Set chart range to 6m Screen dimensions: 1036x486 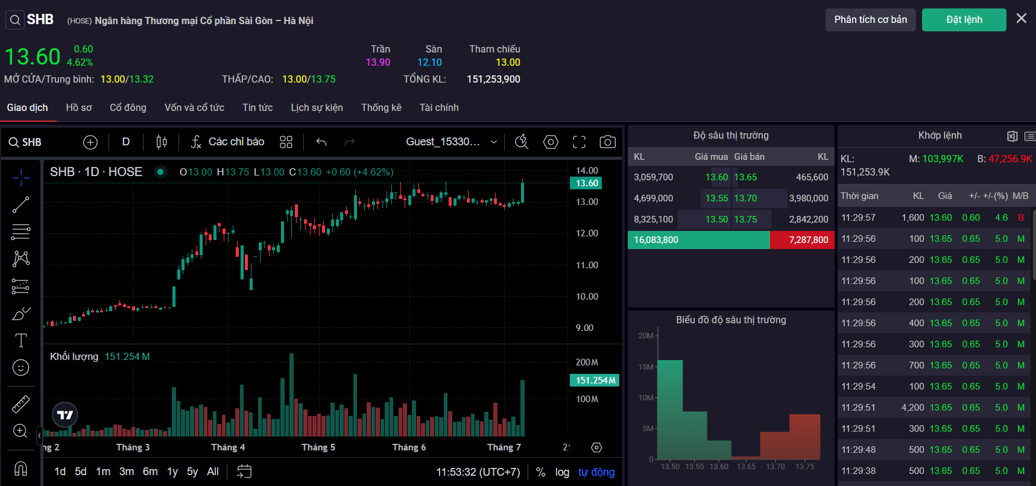[150, 472]
